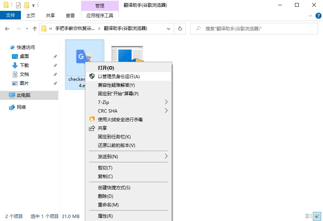Click the 火绒 flame shield icon
Image resolution: width=323 pixels, height=221 pixels.
92,119
